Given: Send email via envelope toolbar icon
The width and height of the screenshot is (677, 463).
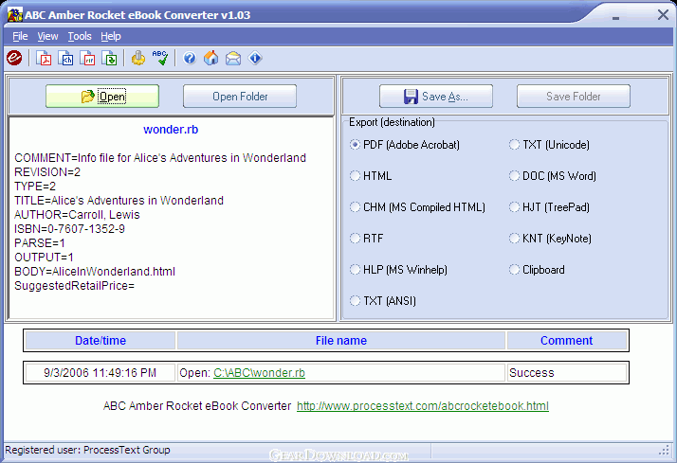Looking at the screenshot, I should point(233,58).
